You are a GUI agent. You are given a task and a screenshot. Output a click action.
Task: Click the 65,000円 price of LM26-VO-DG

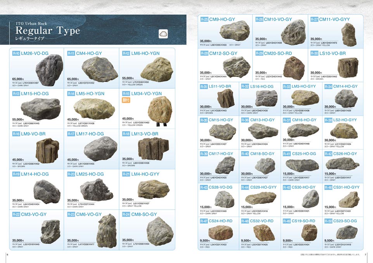point(18,79)
